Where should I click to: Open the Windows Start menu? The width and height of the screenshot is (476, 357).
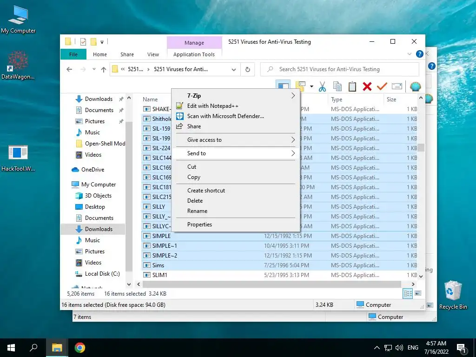11,348
